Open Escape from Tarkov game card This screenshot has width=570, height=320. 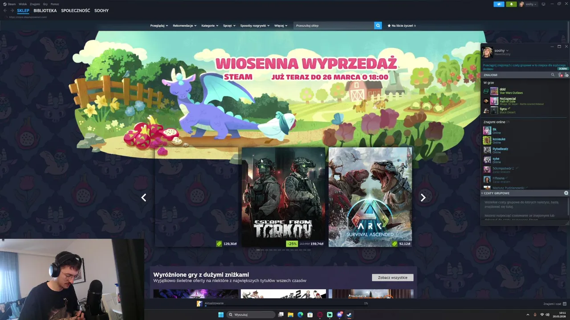pos(283,197)
